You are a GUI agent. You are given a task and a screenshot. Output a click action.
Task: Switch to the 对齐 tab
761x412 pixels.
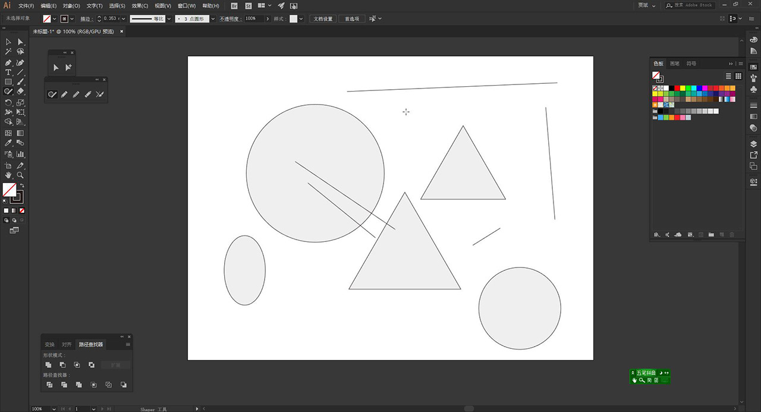[x=67, y=344]
